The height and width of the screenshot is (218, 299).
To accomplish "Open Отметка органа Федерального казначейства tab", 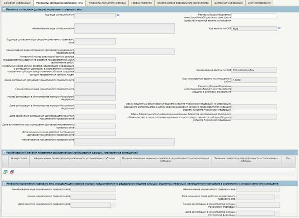I will 176,3.
